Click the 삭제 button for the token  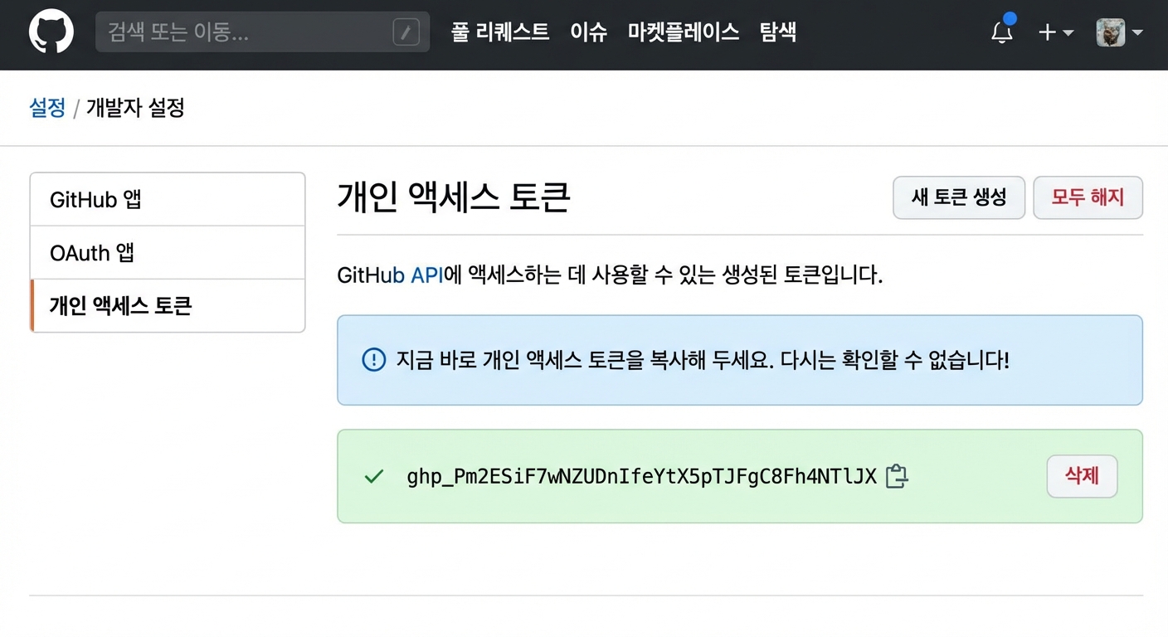[1082, 476]
